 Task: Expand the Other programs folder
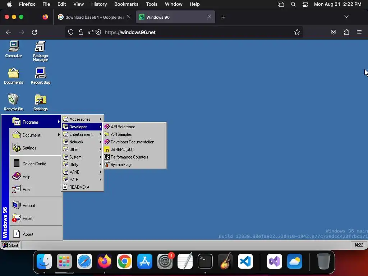click(82, 149)
